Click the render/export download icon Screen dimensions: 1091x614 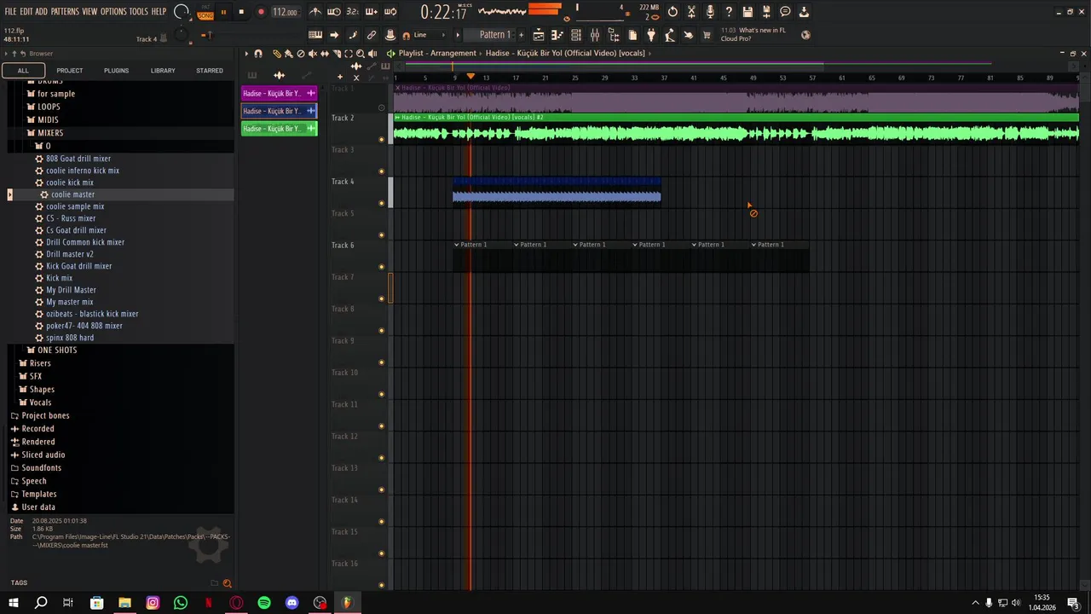click(x=804, y=12)
